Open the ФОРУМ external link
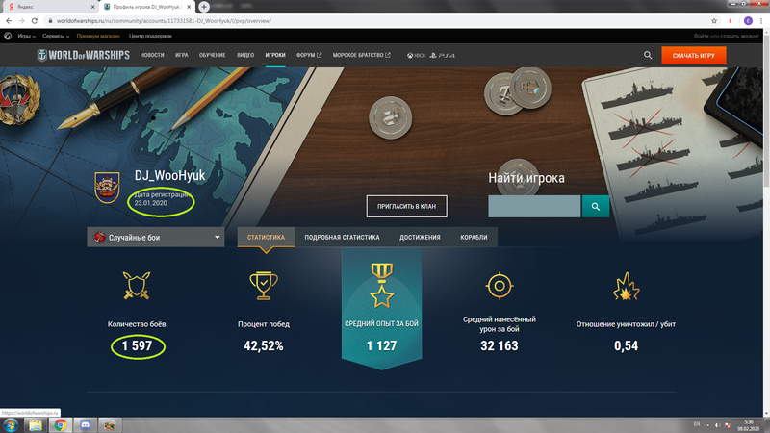Screen dimensions: 770x433 [x=309, y=55]
